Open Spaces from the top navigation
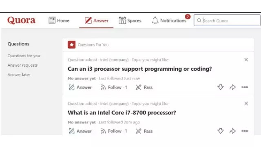Viewport: 261px width, 147px height. (x=130, y=20)
